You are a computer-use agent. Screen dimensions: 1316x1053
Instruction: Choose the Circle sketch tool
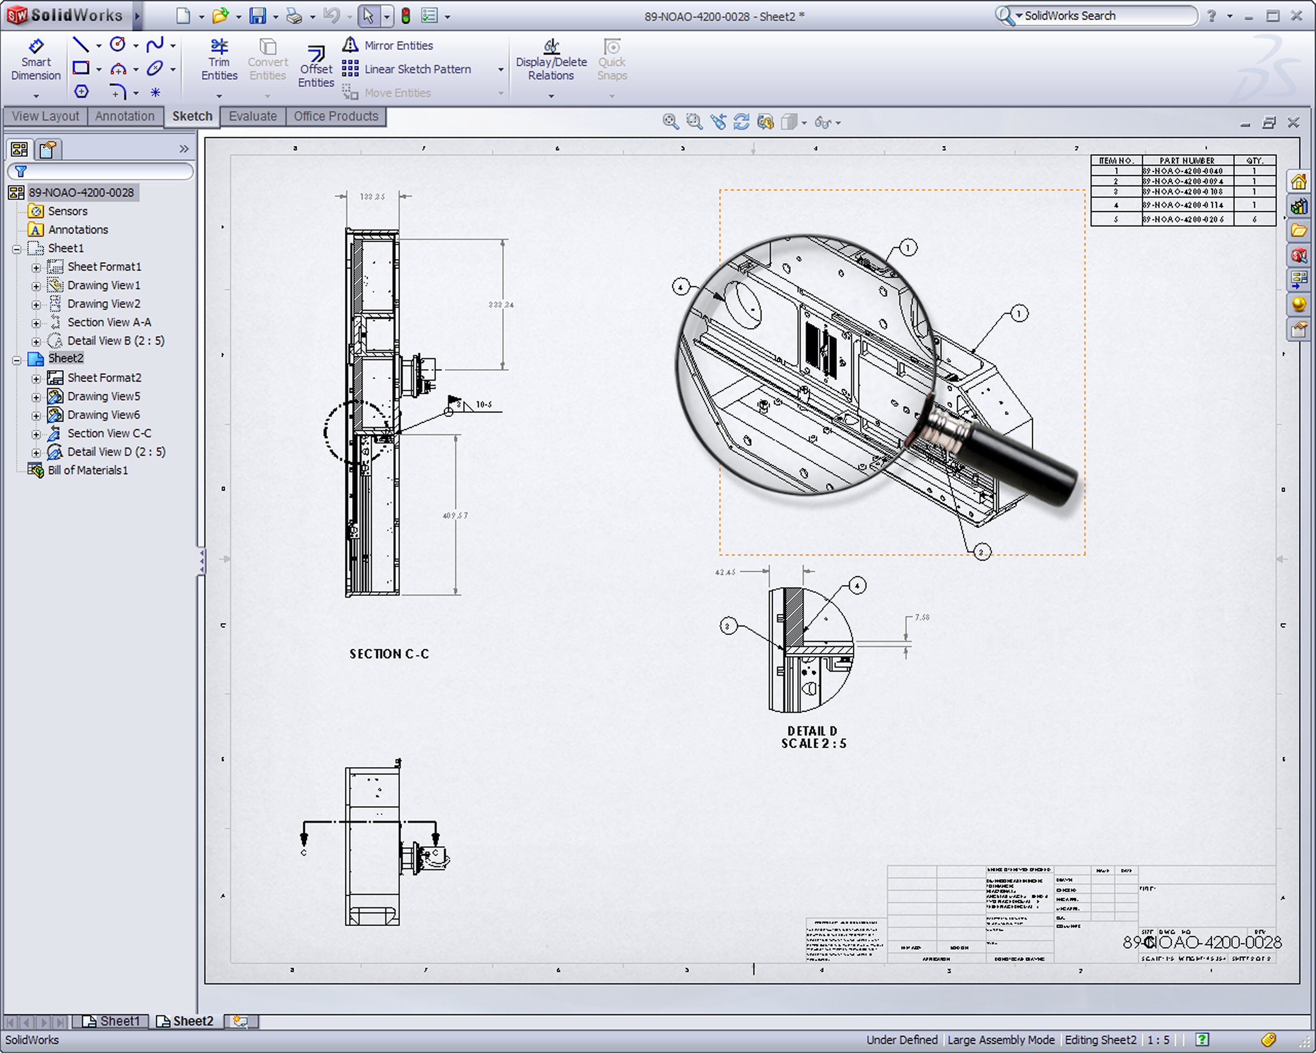click(x=118, y=44)
